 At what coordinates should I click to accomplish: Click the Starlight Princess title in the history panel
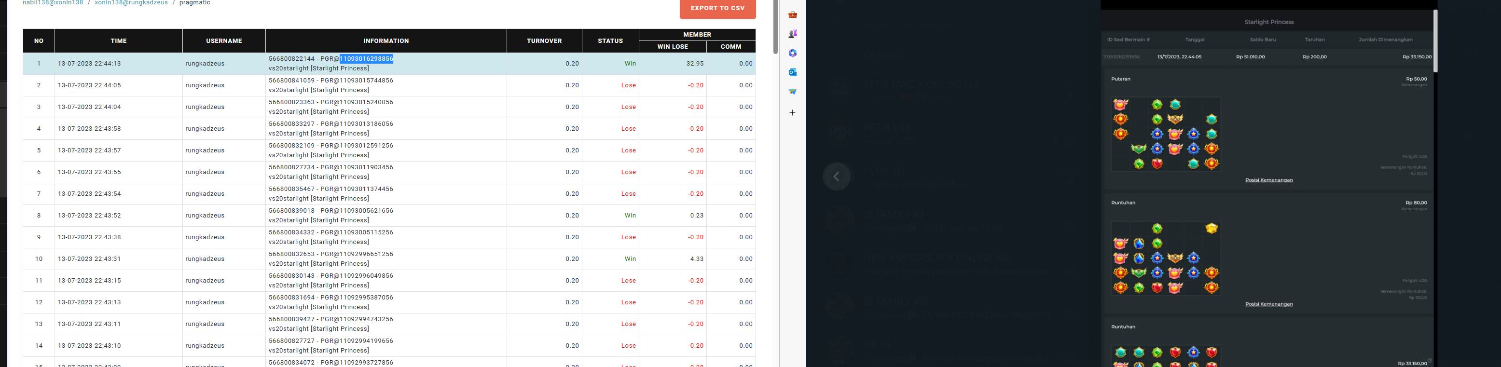coord(1268,22)
